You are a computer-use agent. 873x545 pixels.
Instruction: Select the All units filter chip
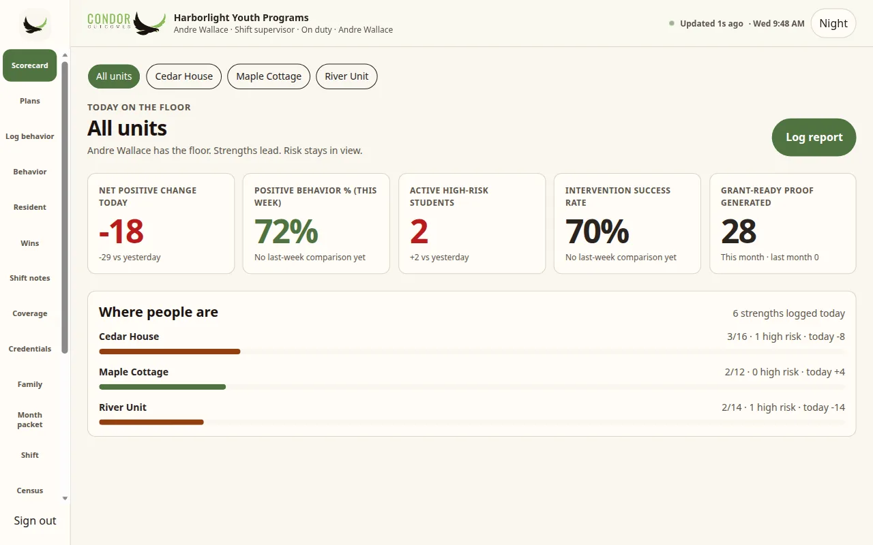[x=114, y=76]
